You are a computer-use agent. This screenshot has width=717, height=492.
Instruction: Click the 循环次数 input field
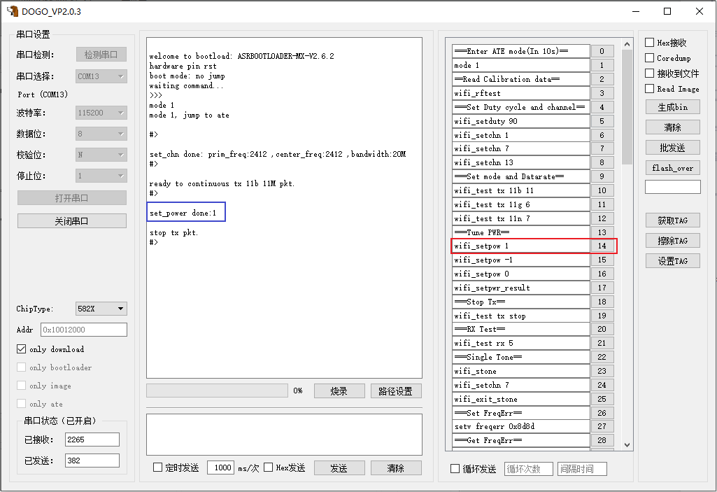tap(529, 469)
